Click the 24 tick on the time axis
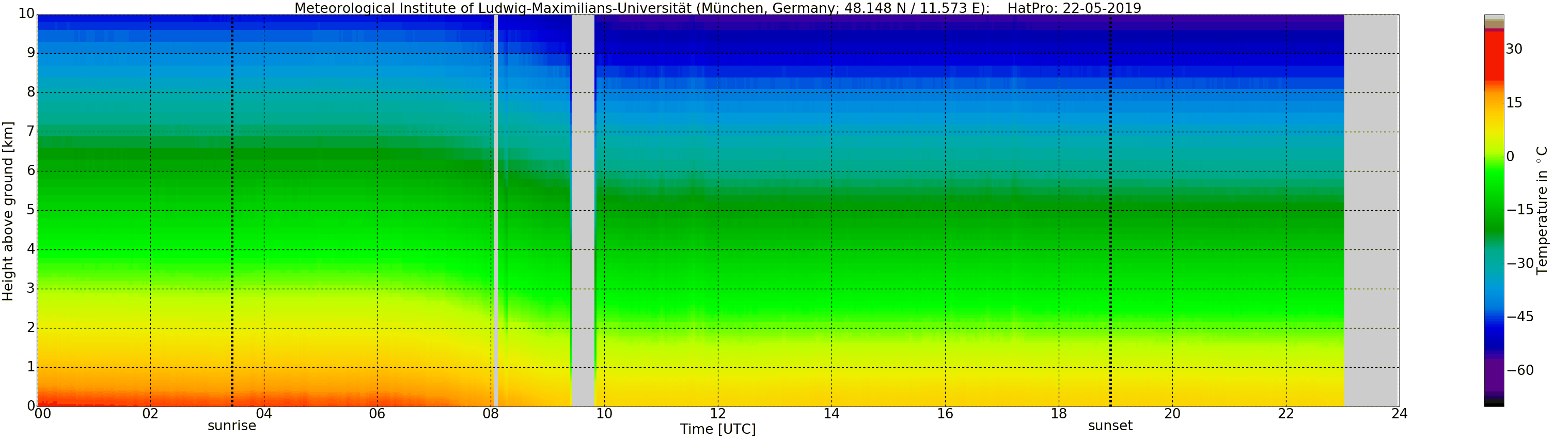The width and height of the screenshot is (1554, 439). pyautogui.click(x=1400, y=414)
